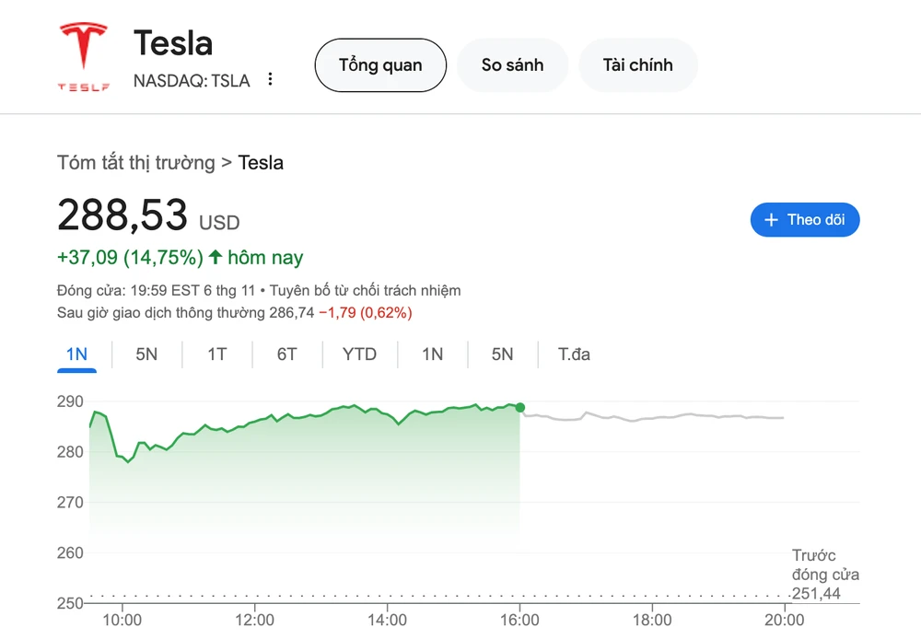
Task: Select the 5N time range
Action: [146, 354]
